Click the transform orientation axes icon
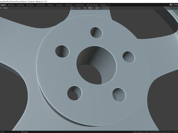178x133 pixels. [75, 8]
